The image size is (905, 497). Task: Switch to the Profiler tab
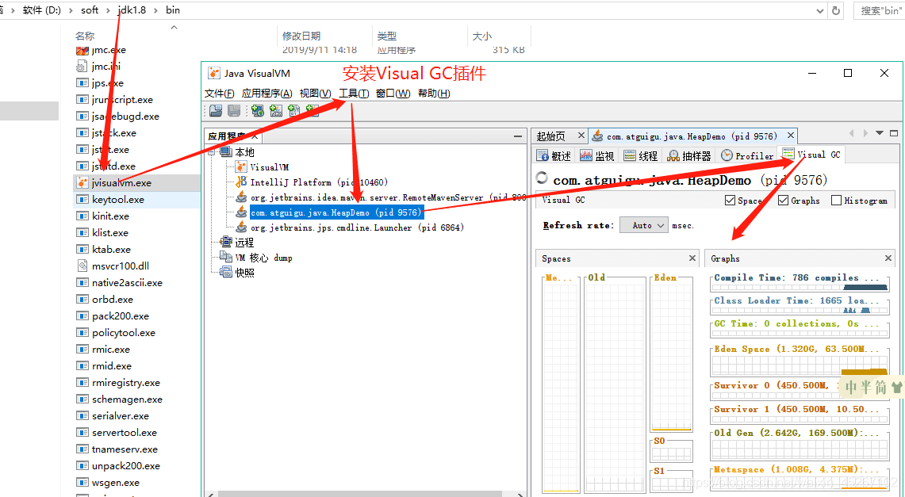(x=747, y=155)
